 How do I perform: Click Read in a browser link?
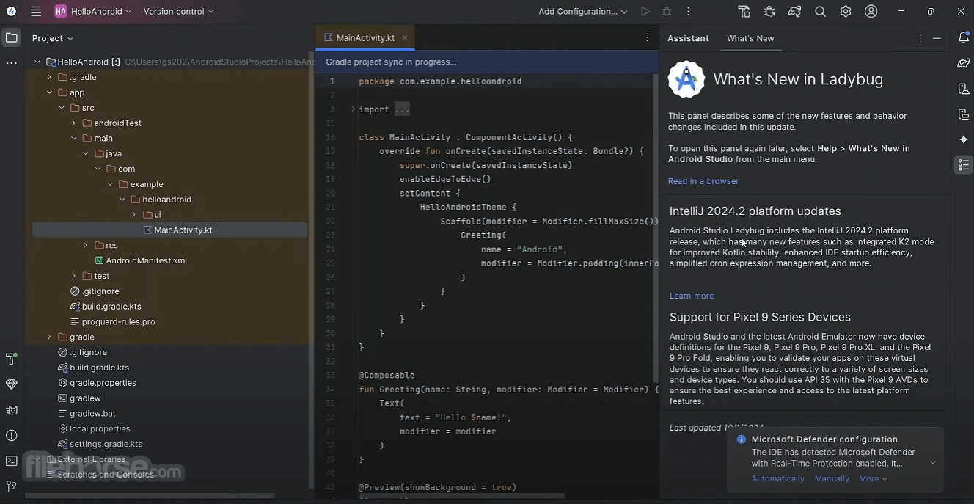coord(703,181)
